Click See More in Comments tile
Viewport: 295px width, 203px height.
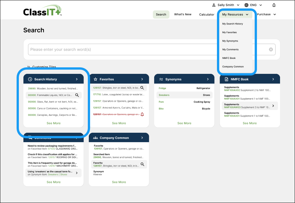[x=54, y=182]
